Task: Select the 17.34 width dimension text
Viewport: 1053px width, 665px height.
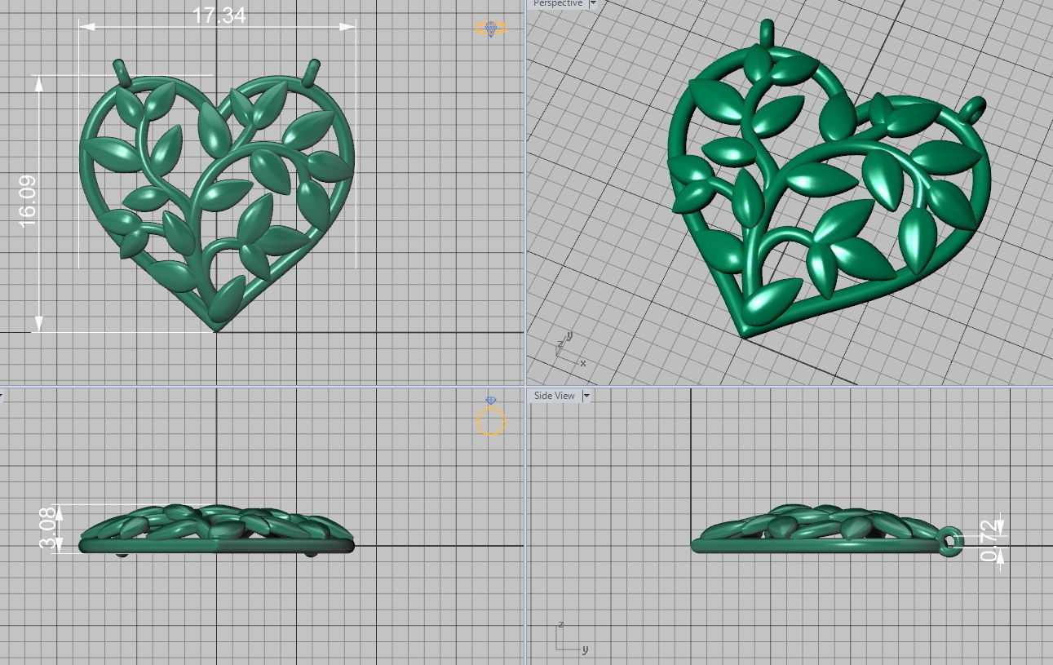Action: tap(219, 15)
